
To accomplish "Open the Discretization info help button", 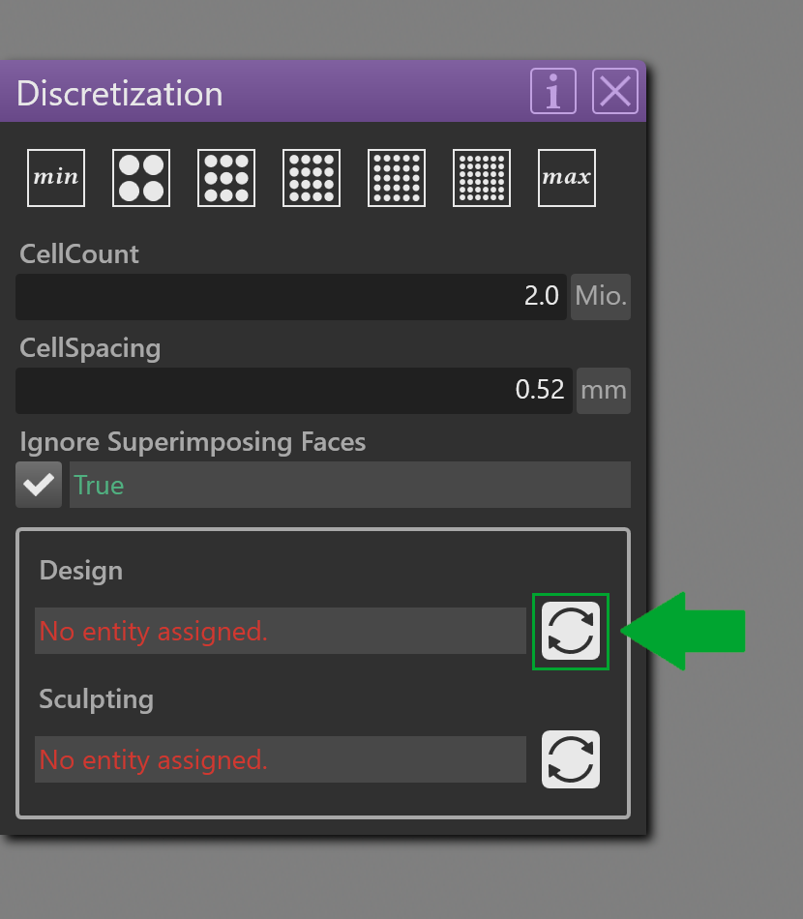I will 553,91.
